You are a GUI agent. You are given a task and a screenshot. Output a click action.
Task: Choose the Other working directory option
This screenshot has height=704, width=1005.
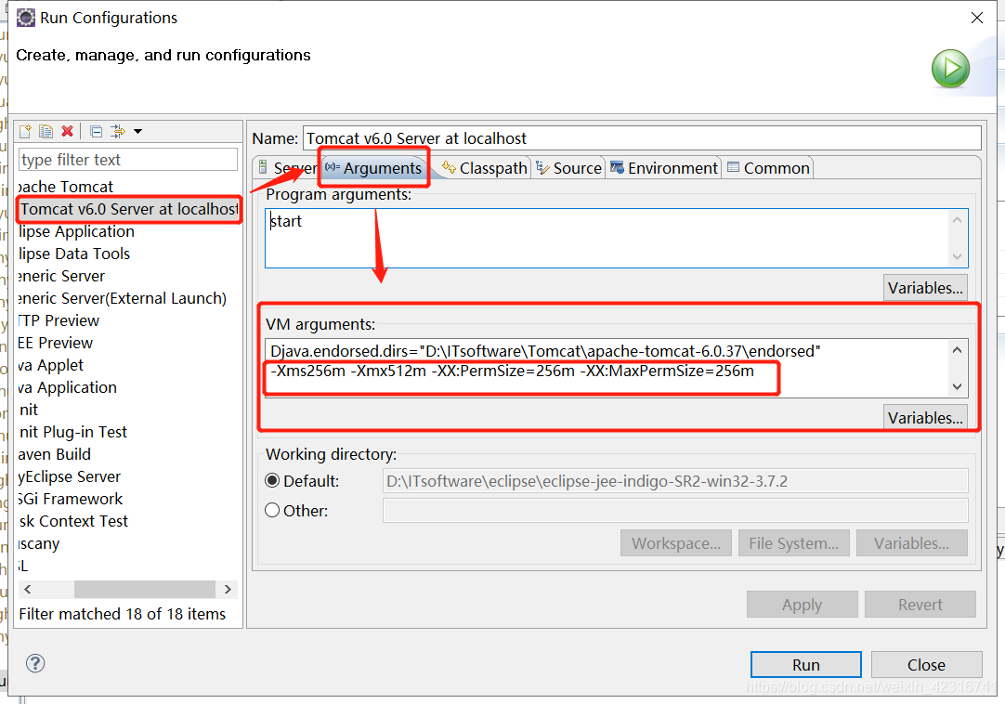click(x=272, y=509)
